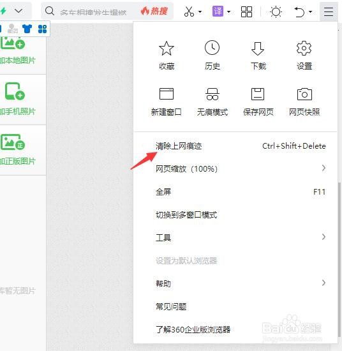Toggle the brightness sun icon
342x351 pixels.
coord(276,11)
